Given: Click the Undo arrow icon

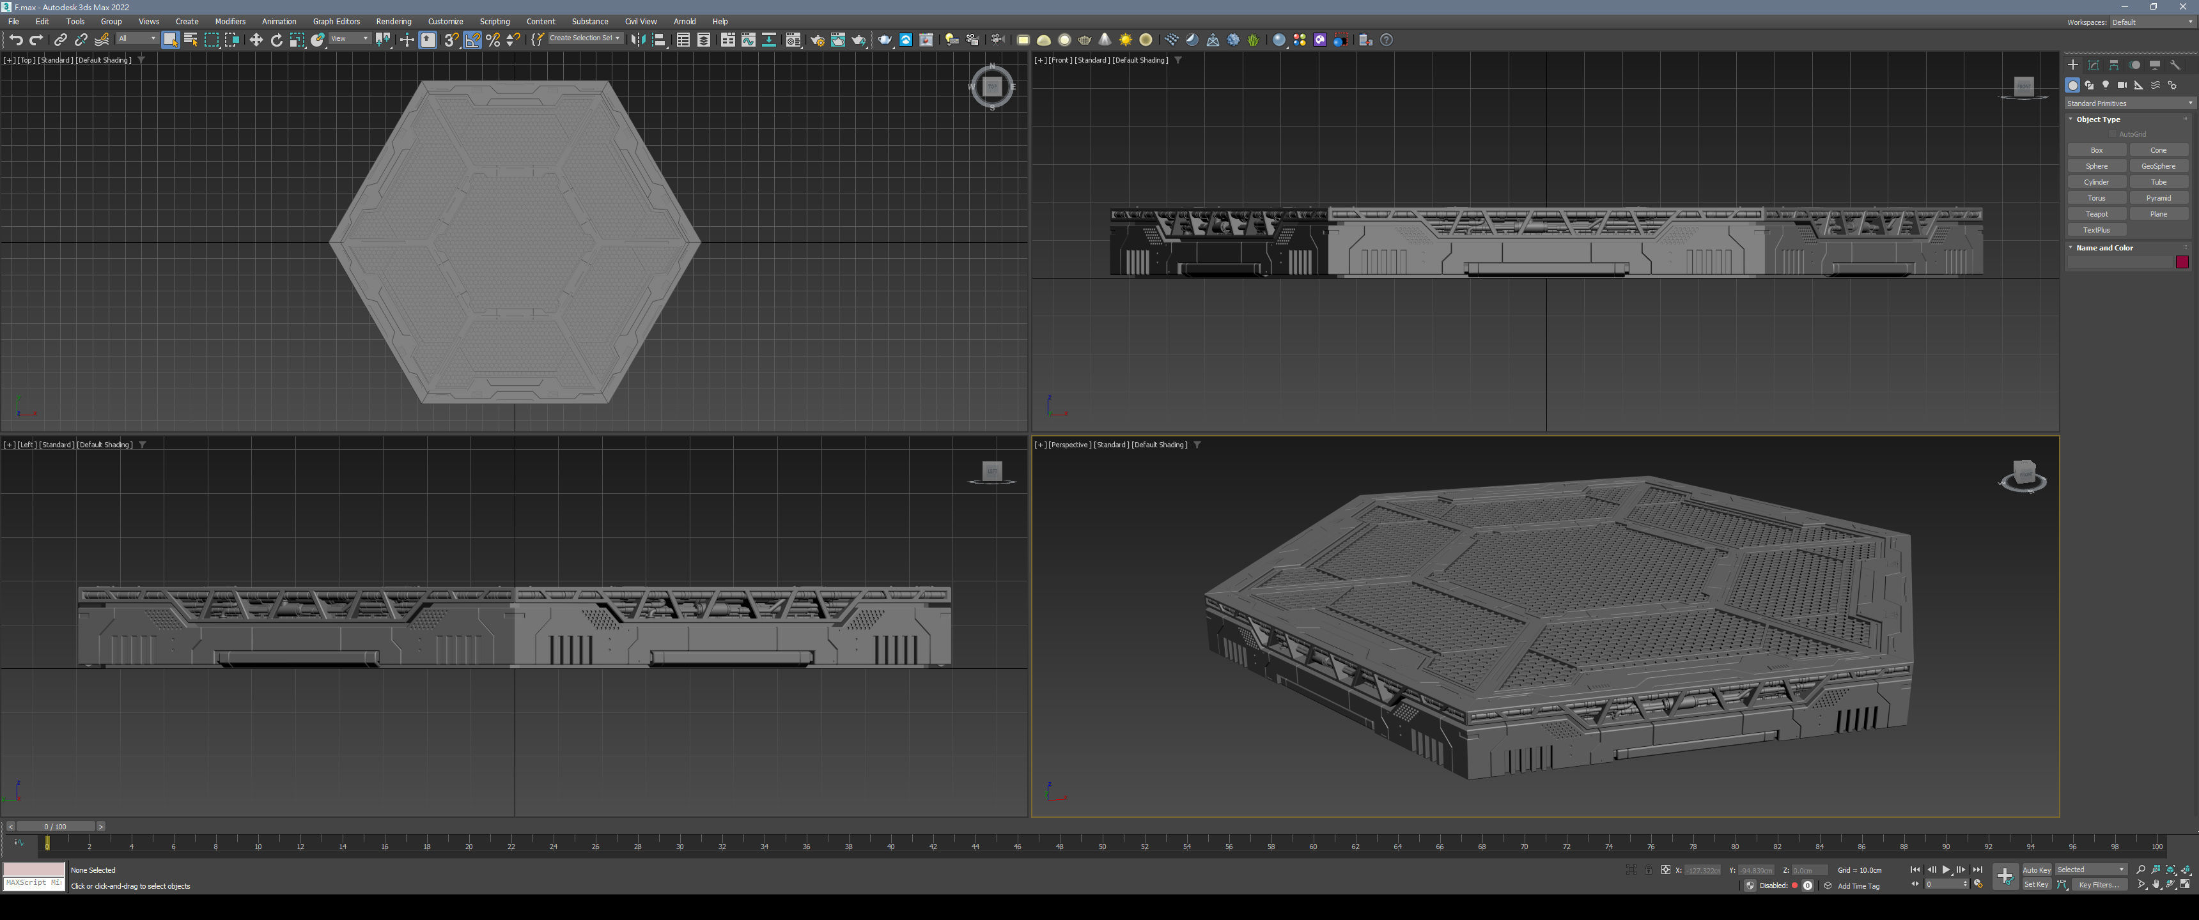Looking at the screenshot, I should click(15, 39).
